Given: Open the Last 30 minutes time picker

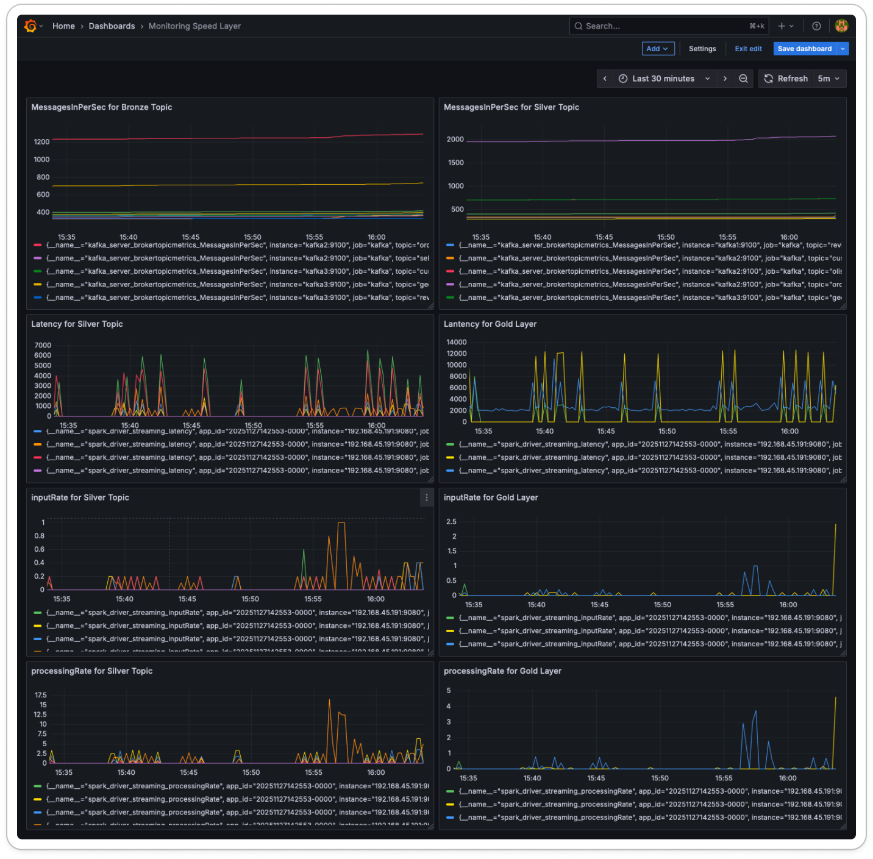Looking at the screenshot, I should (663, 79).
